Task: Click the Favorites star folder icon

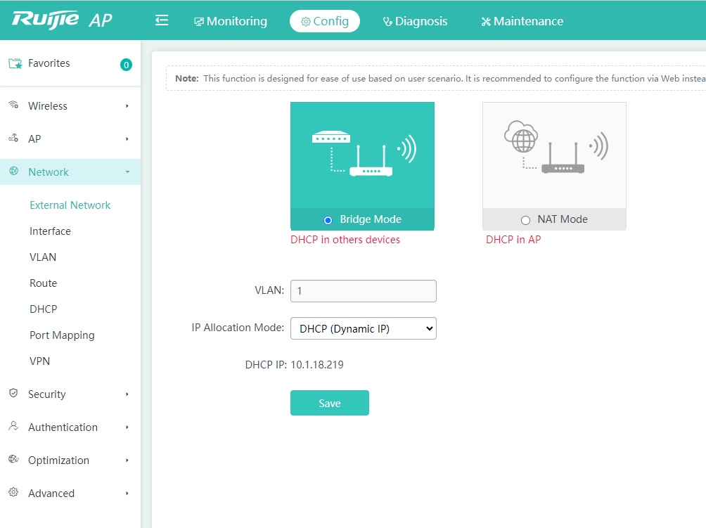Action: (15, 63)
